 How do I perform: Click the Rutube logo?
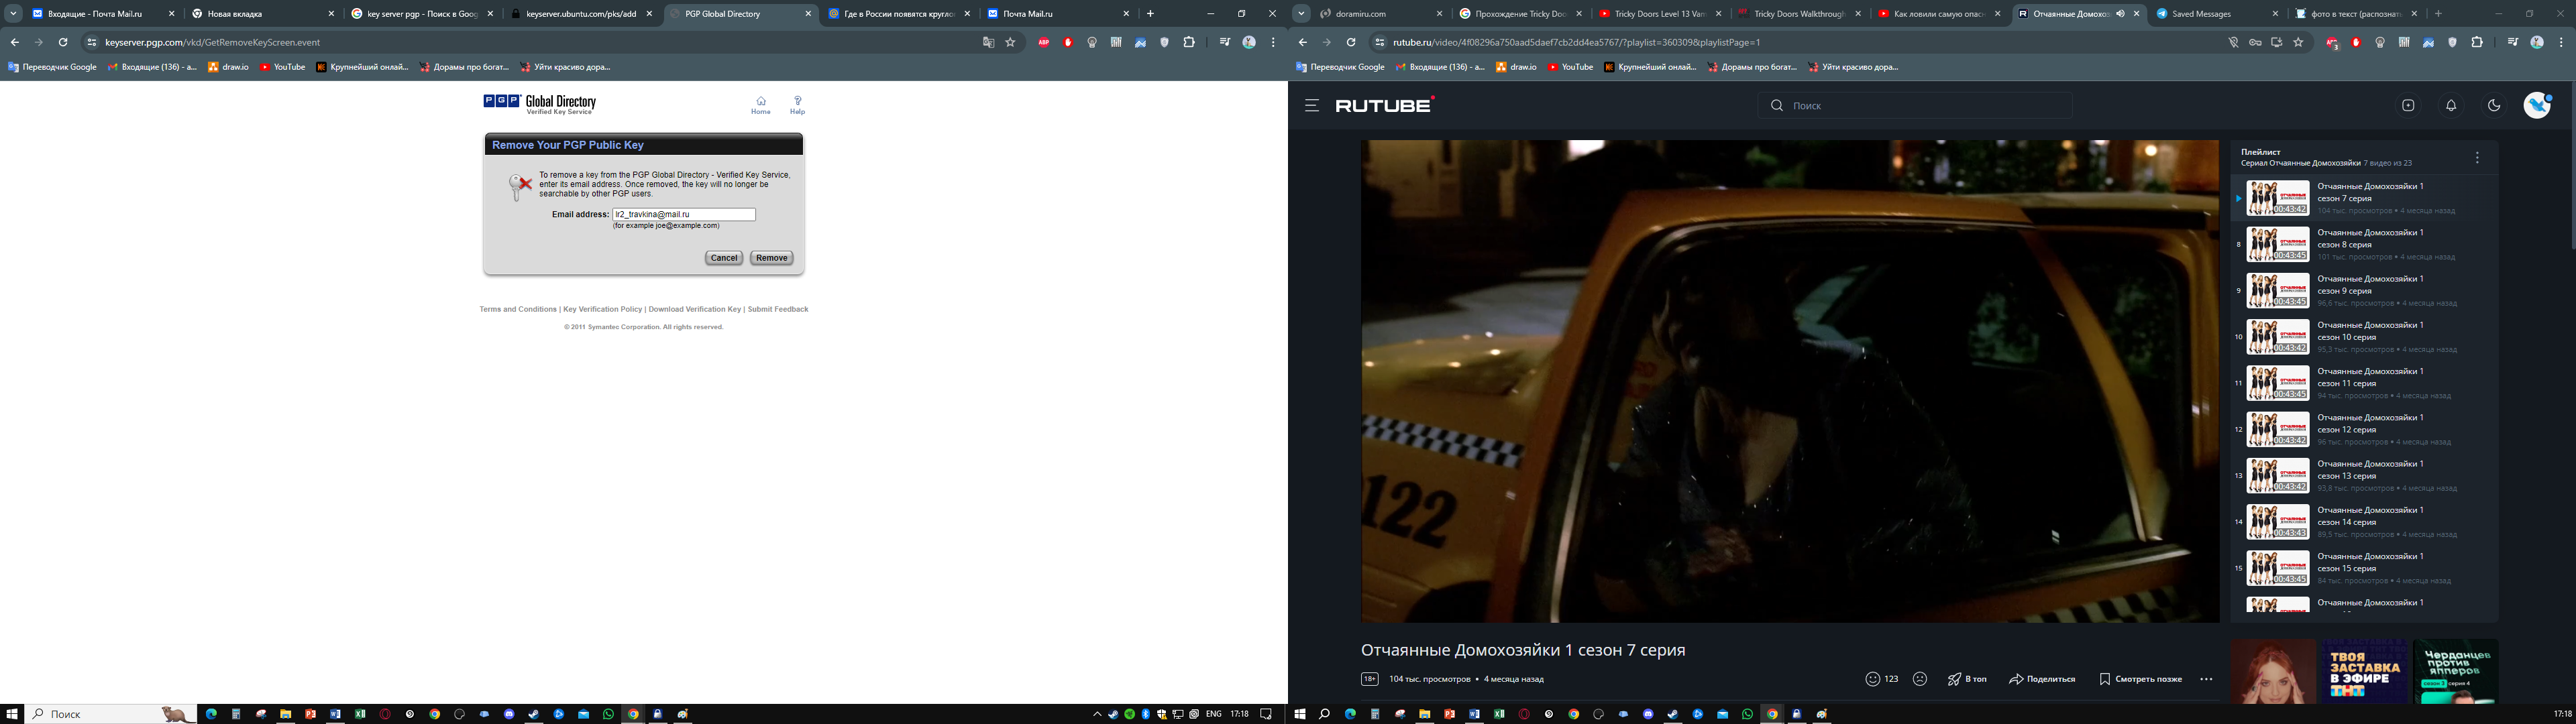tap(1385, 105)
